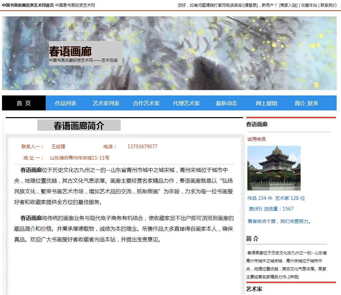Click the sidebar 春语画廊 title
Image resolution: width=341 pixels, height=295 pixels.
[257, 124]
